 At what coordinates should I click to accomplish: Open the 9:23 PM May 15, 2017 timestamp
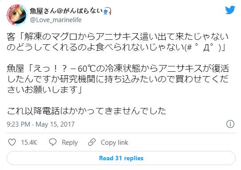[40, 124]
